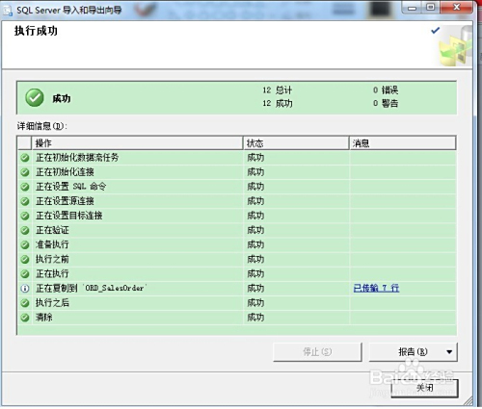Click the 0 错误 summary text
This screenshot has height=409, width=482.
[x=386, y=90]
